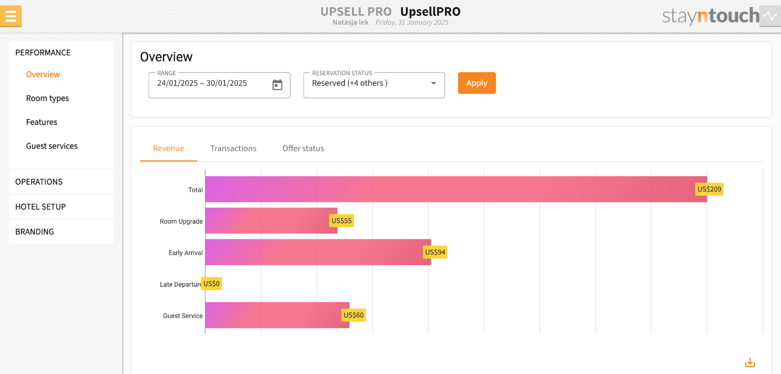The width and height of the screenshot is (781, 374).
Task: Click the US$60 value label
Action: pyautogui.click(x=353, y=315)
